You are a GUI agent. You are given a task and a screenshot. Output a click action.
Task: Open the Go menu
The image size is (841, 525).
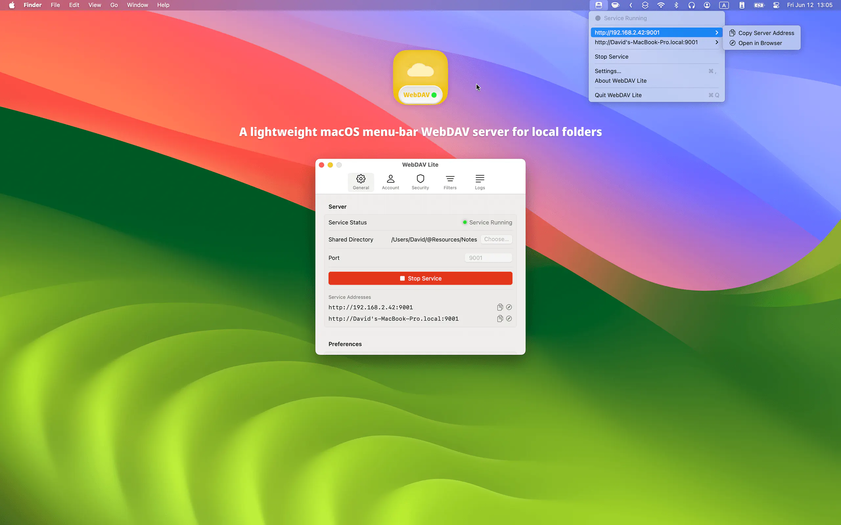pyautogui.click(x=114, y=5)
